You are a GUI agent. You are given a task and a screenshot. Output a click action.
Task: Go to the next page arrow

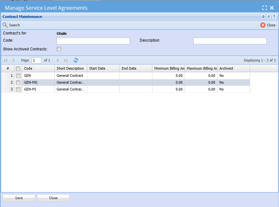(58, 60)
